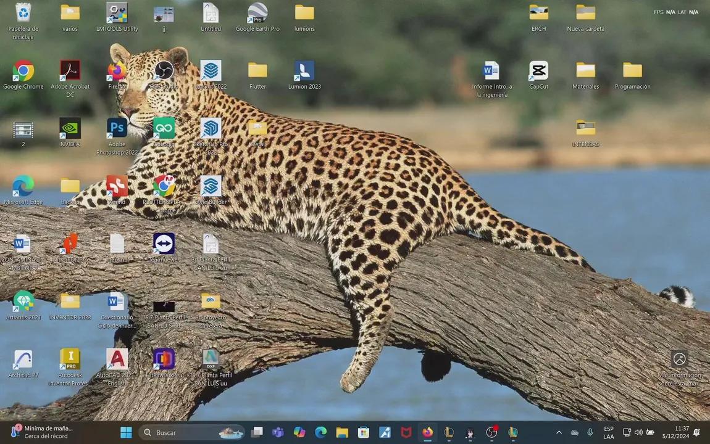Open Task View from taskbar
Viewport: 710px width, 444px height.
point(257,433)
